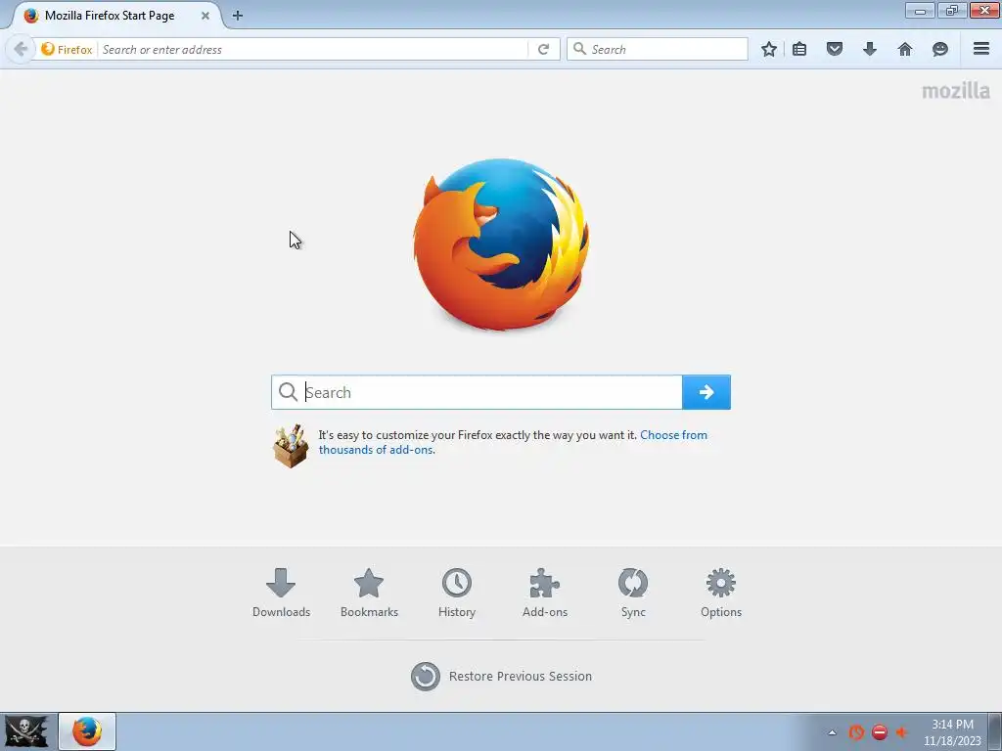Open the Pocket save icon
1002x751 pixels.
point(834,49)
